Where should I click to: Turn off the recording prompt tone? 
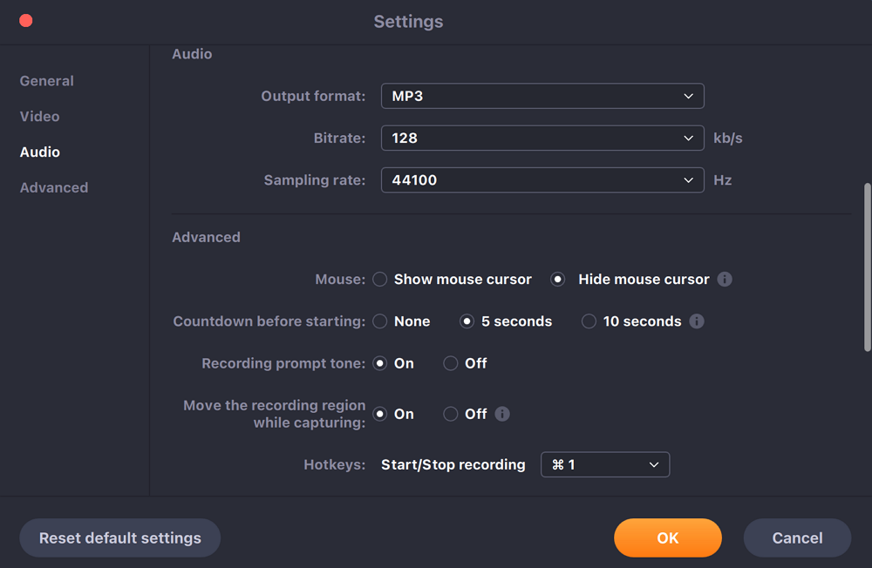tap(451, 363)
